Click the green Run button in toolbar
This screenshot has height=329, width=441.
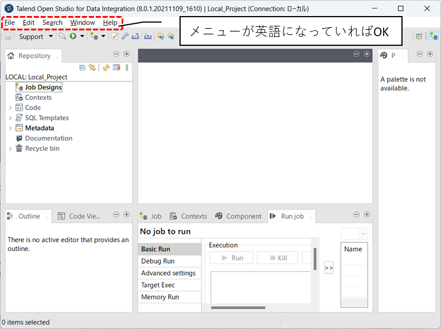[x=73, y=36]
